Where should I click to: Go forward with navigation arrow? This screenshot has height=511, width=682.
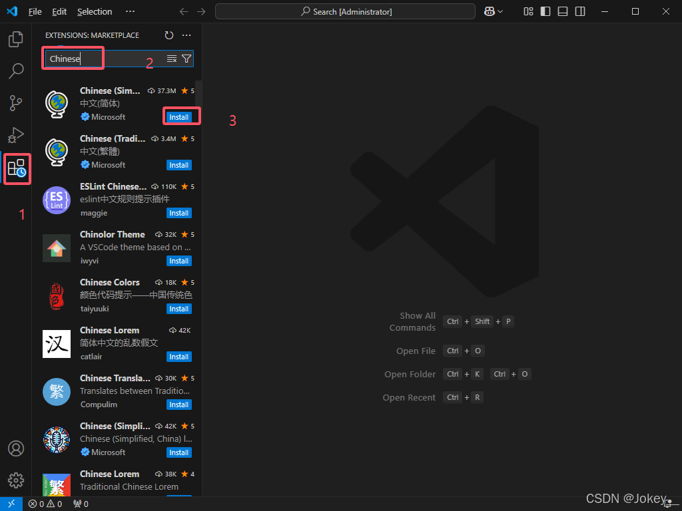[201, 12]
